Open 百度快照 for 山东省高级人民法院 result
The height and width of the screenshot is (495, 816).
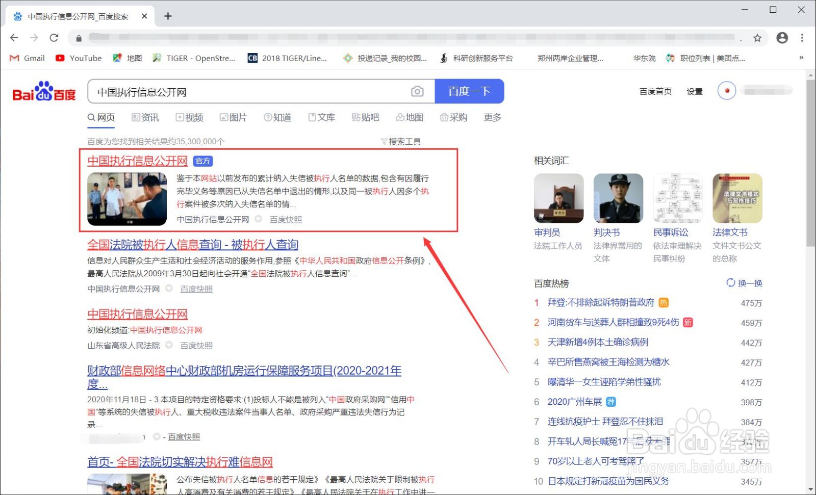(x=196, y=345)
